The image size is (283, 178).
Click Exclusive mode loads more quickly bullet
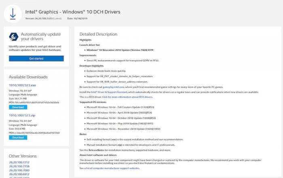pos(106,71)
